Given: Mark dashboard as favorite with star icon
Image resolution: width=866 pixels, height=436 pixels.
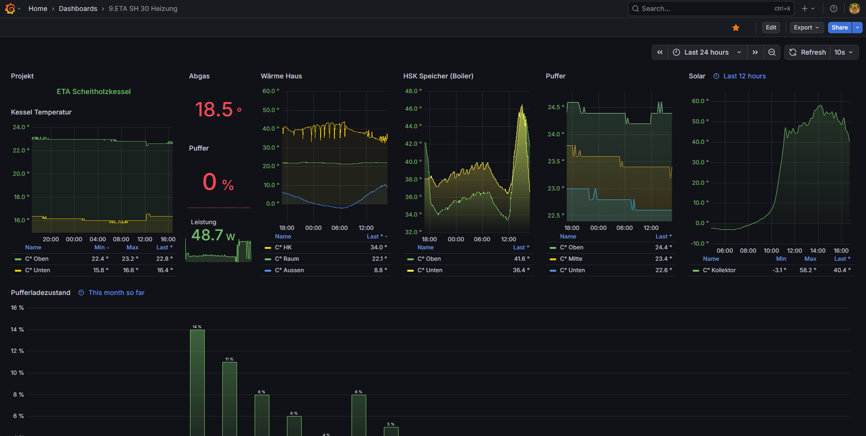Looking at the screenshot, I should coord(736,28).
